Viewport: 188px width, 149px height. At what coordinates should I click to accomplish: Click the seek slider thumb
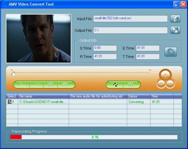(x=13, y=74)
